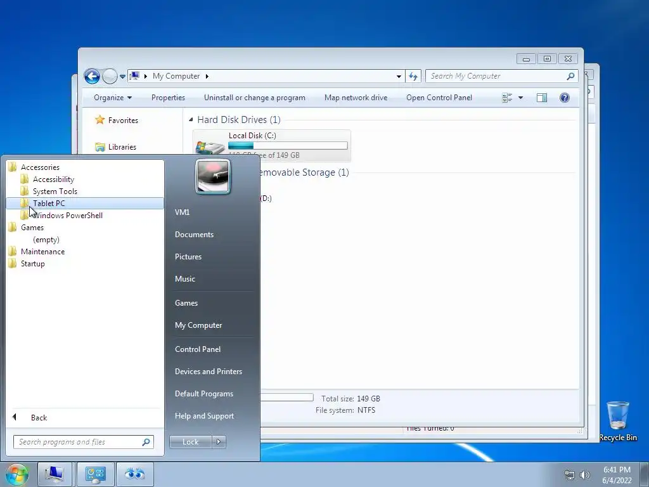Open the Tablet PC folder

[85, 204]
